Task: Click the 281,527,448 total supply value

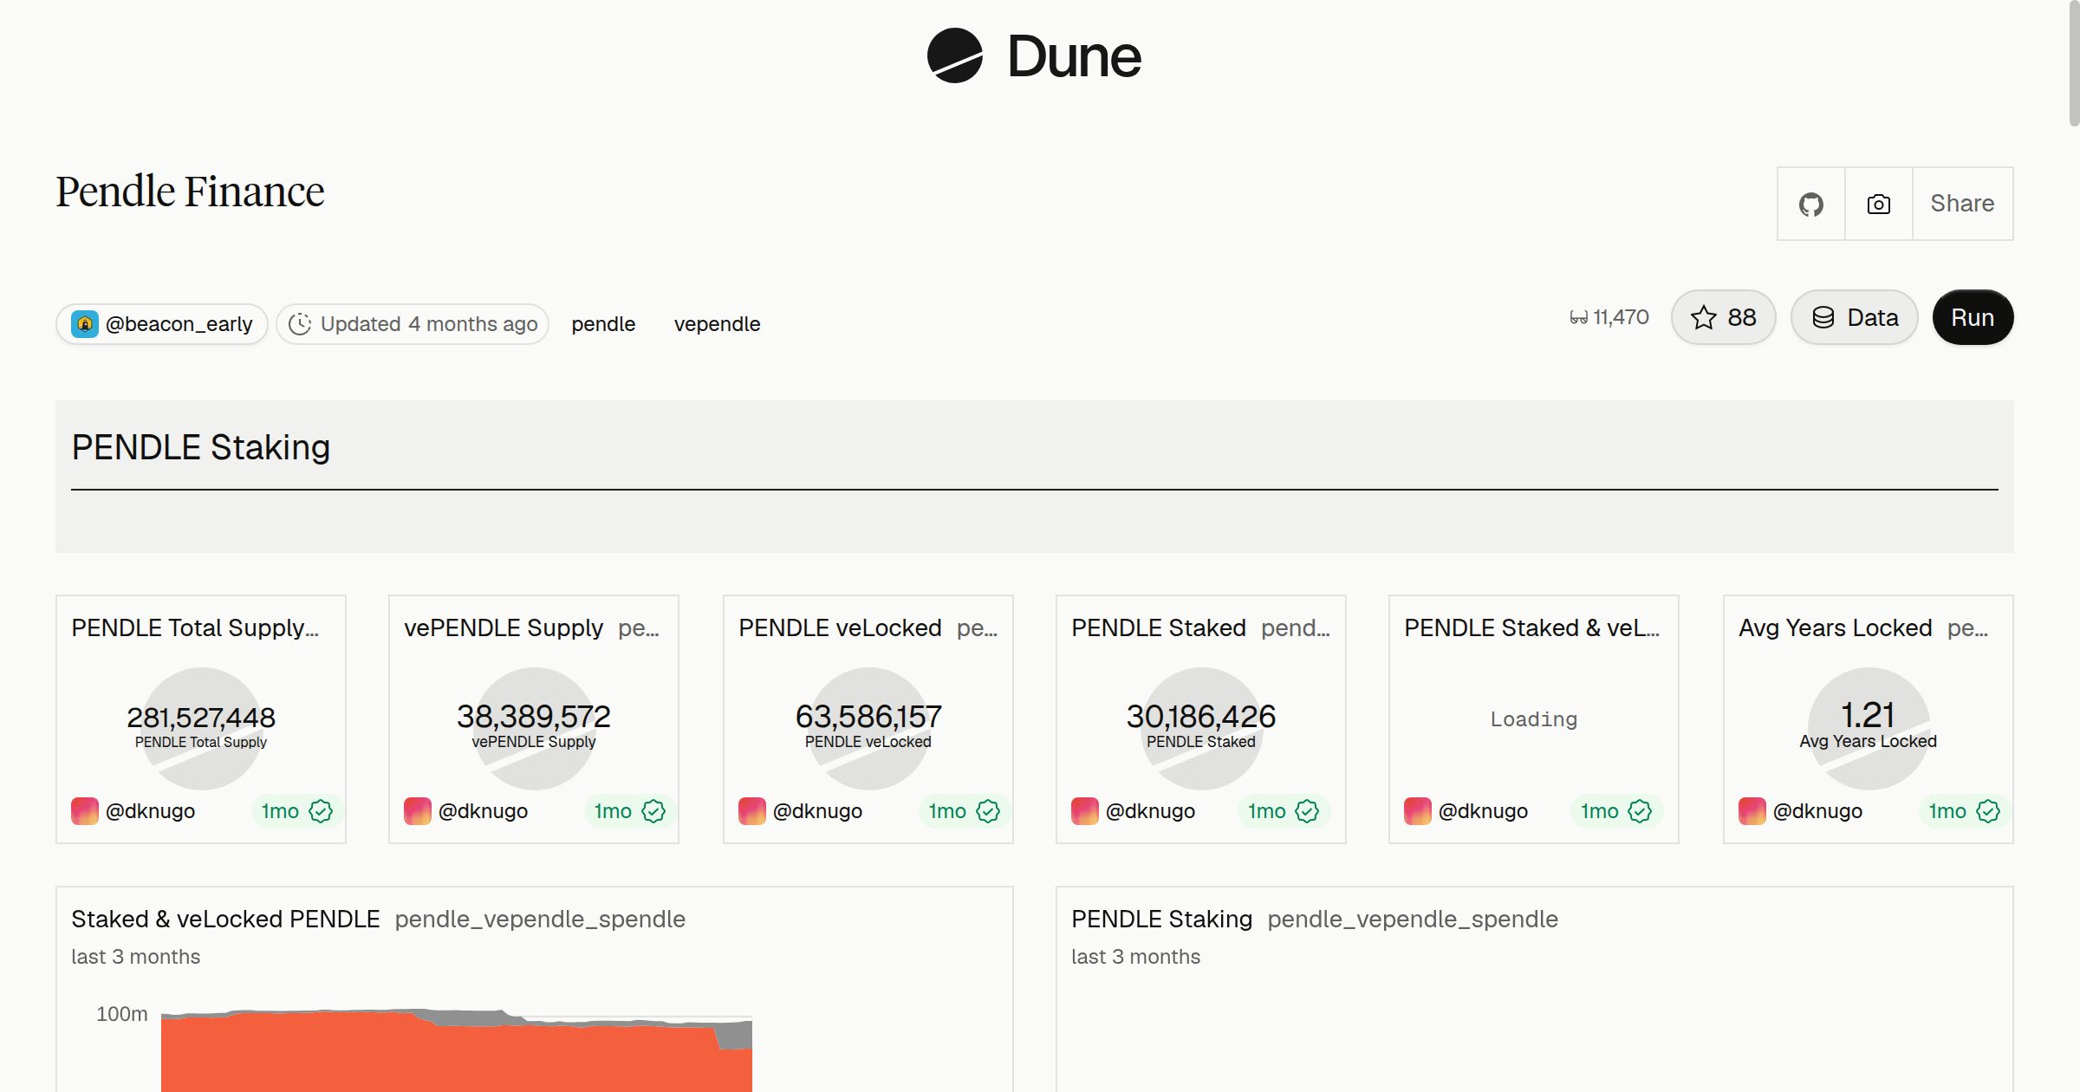Action: pos(201,717)
